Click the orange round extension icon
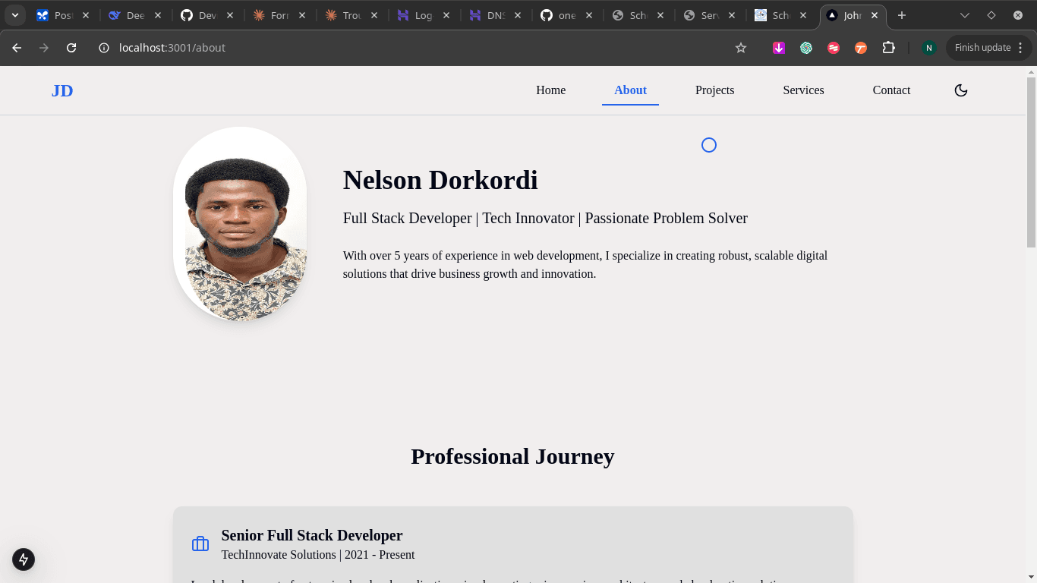Screen dimensions: 1037x583 pos(861,48)
